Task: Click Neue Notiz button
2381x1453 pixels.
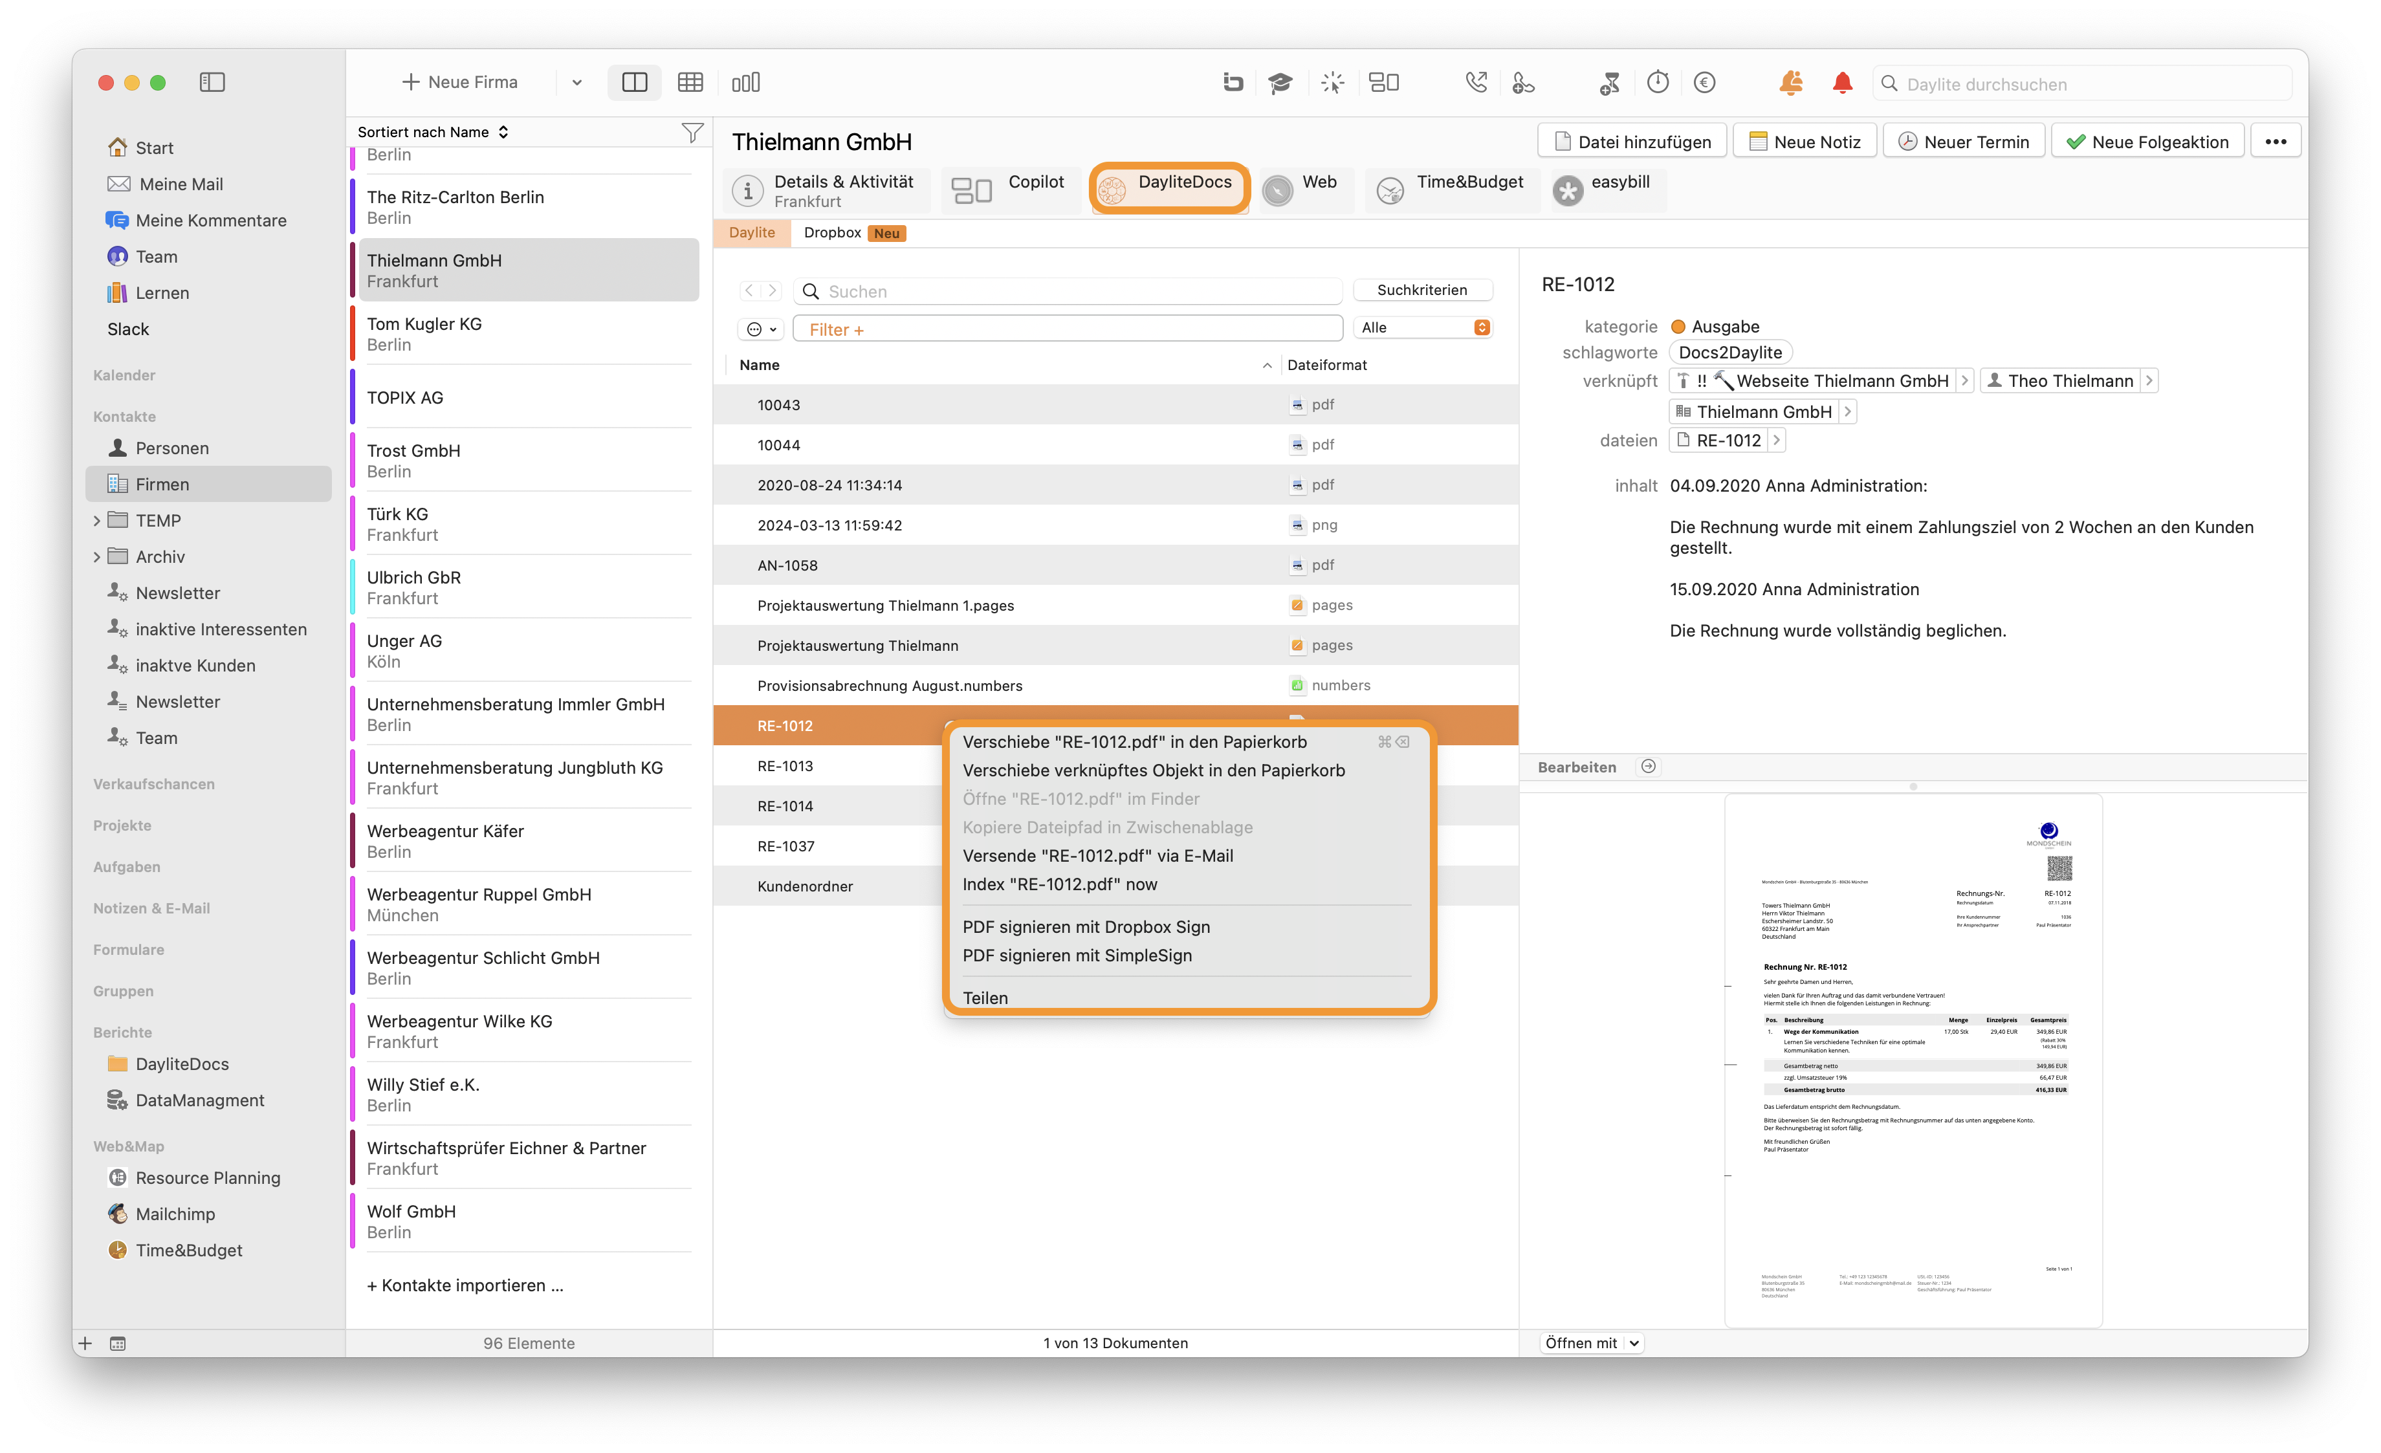Action: coord(1804,142)
